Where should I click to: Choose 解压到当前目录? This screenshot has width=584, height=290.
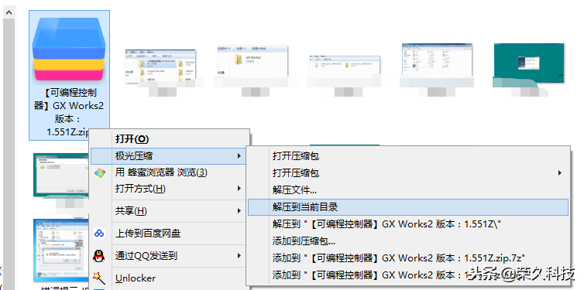coord(408,207)
